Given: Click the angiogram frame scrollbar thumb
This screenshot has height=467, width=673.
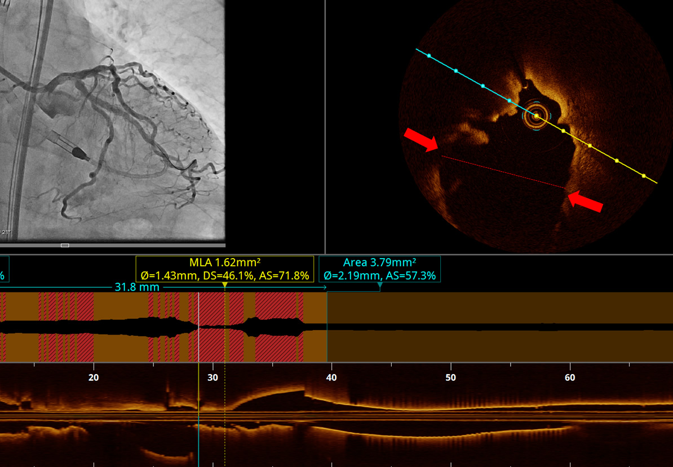Looking at the screenshot, I should (x=65, y=245).
